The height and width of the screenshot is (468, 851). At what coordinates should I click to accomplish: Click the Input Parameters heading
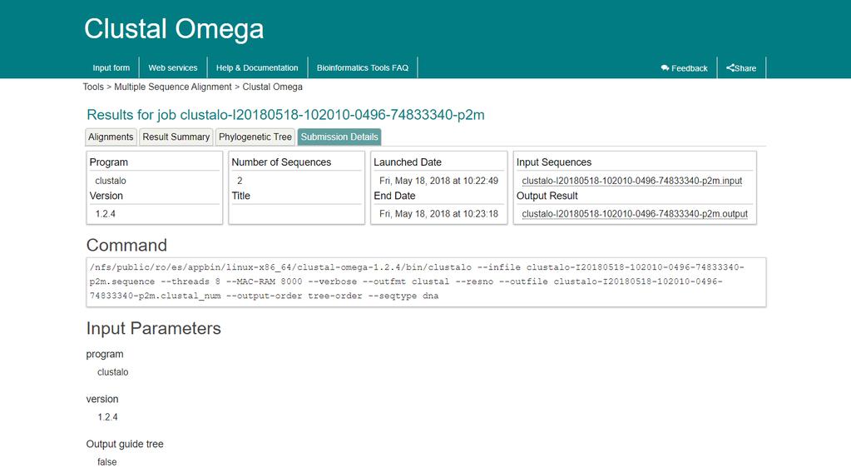pyautogui.click(x=154, y=328)
